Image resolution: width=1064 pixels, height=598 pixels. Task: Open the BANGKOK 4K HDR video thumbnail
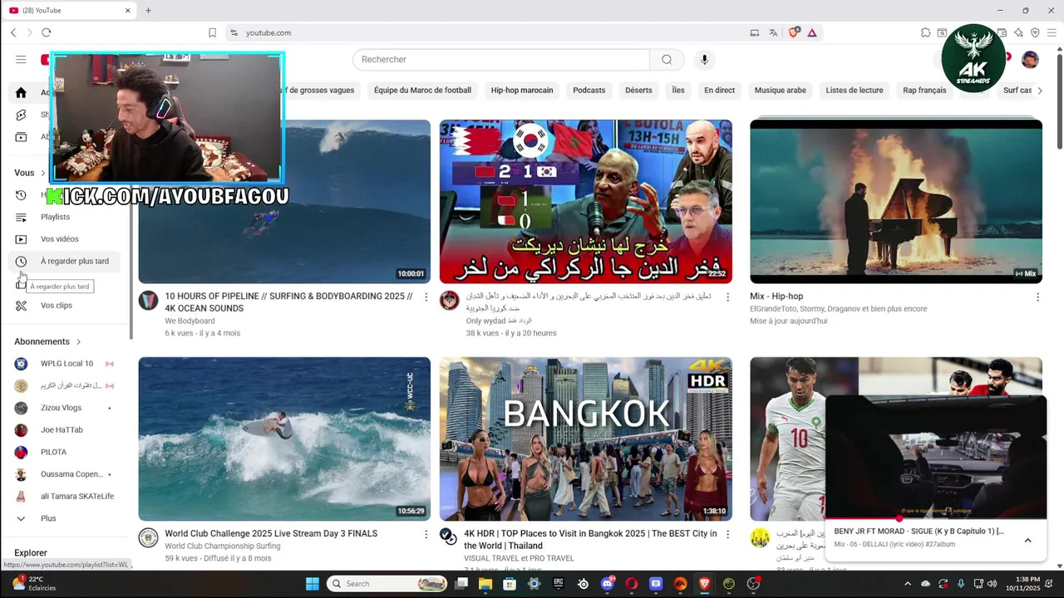click(586, 439)
